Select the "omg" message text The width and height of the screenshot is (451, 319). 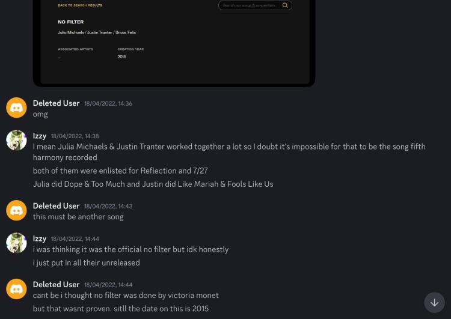[x=40, y=114]
